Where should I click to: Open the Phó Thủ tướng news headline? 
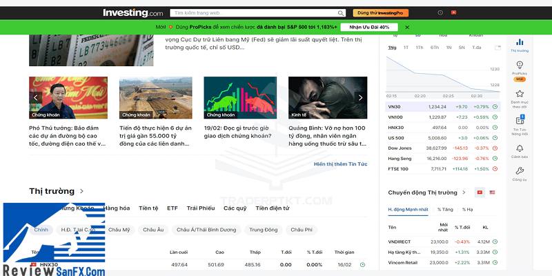(x=67, y=136)
